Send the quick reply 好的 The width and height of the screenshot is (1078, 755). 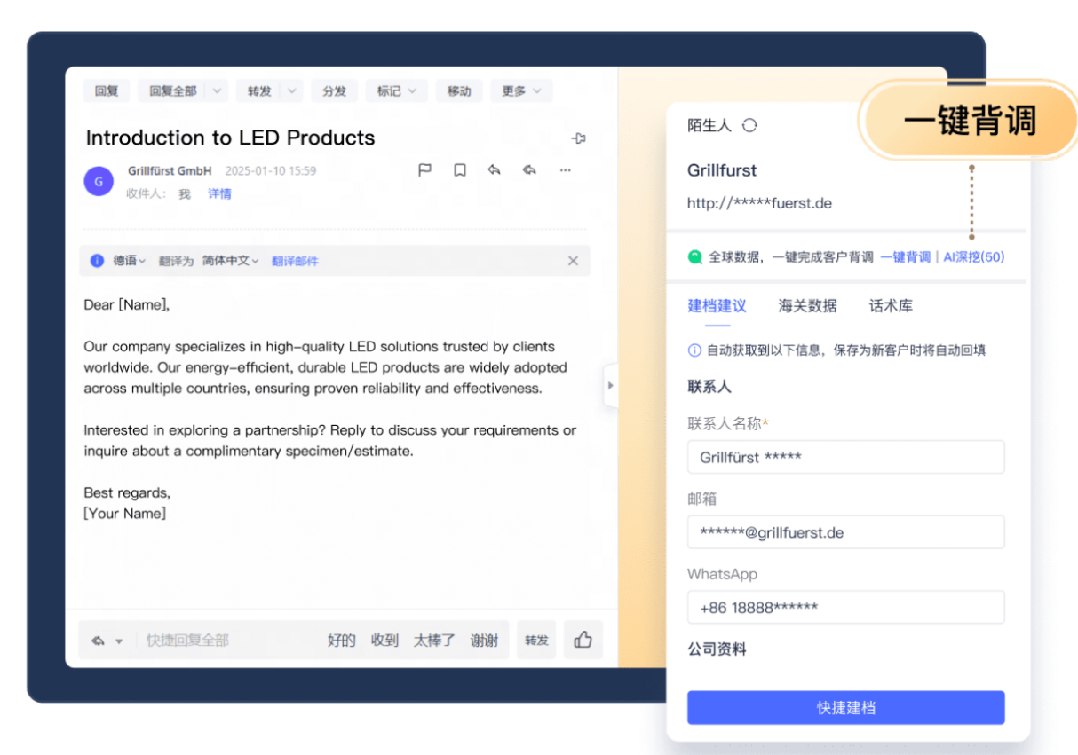pos(342,641)
